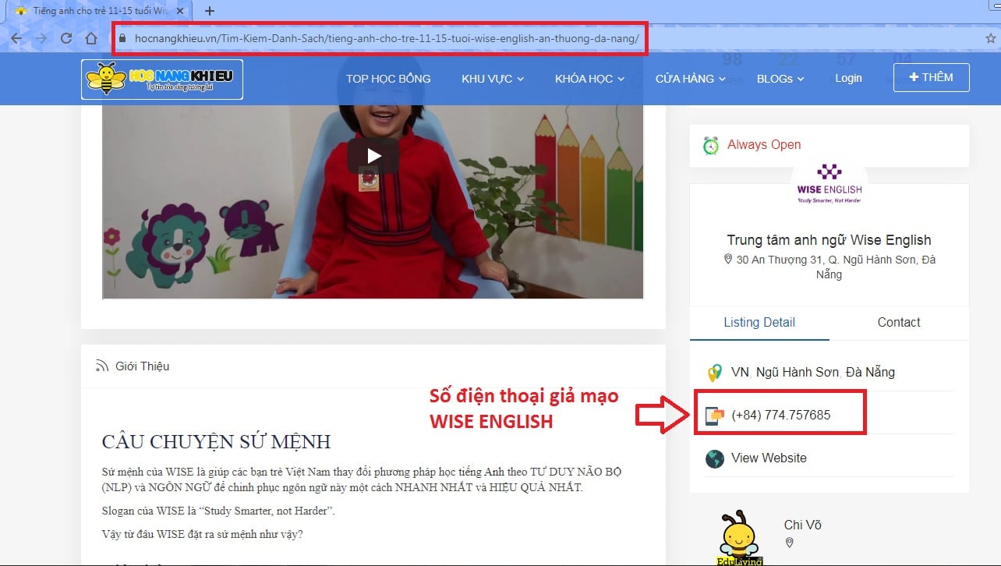Open the browser home icon

[x=91, y=38]
